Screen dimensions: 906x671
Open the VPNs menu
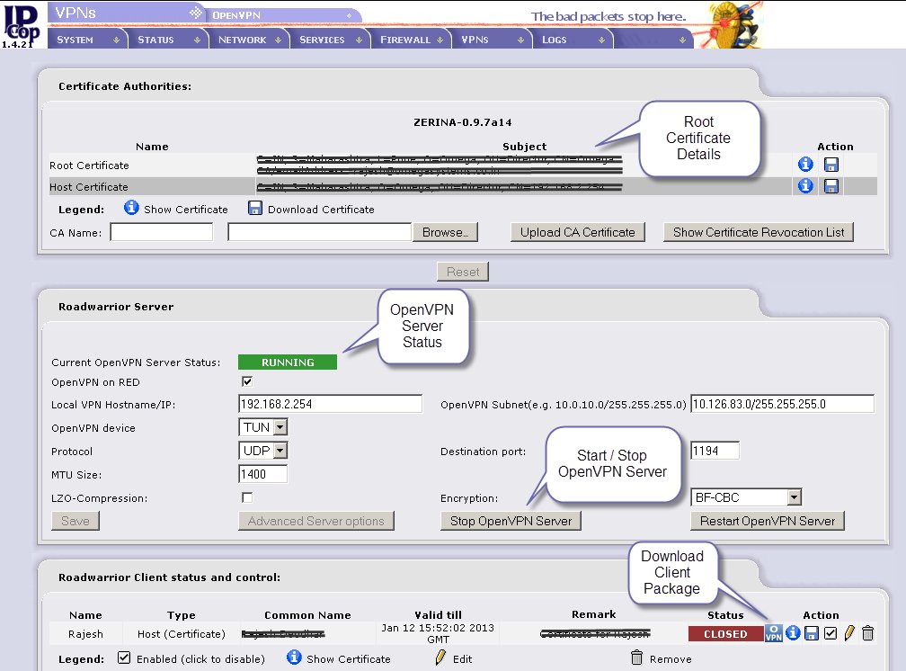point(492,40)
